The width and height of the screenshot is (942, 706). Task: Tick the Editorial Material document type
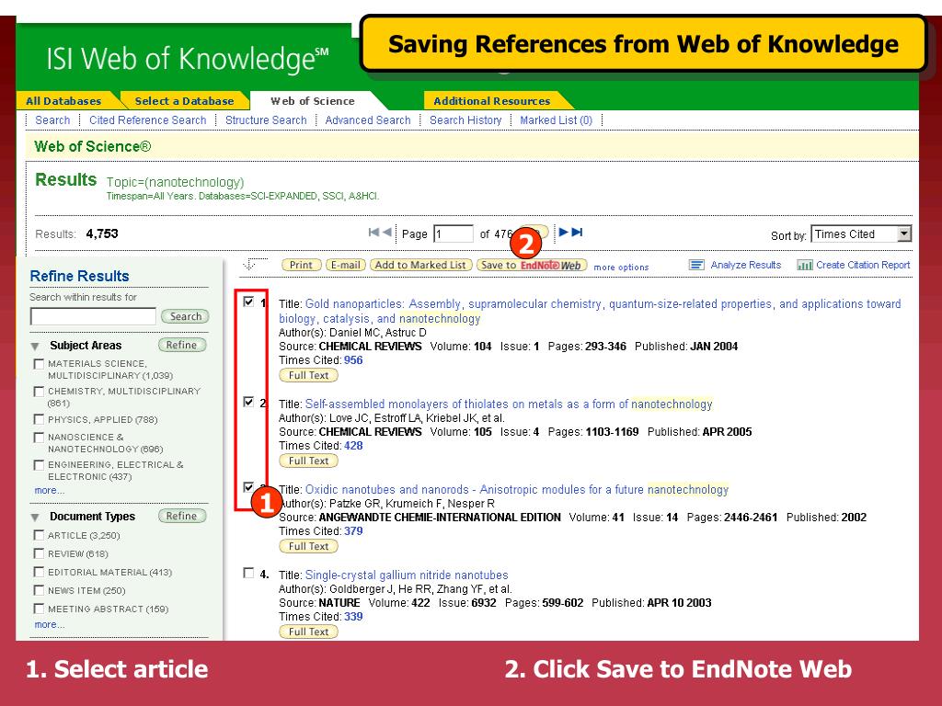[x=39, y=572]
